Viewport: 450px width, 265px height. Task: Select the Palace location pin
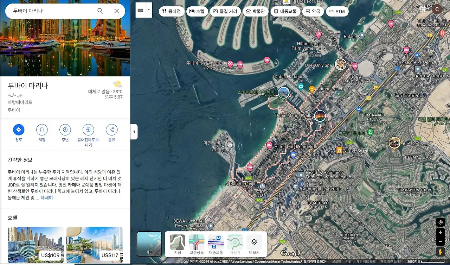click(362, 35)
